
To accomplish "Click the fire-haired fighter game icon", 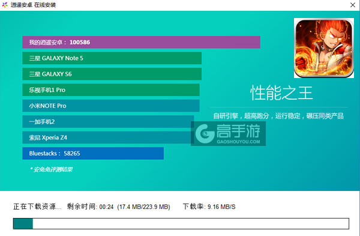I will (324, 48).
